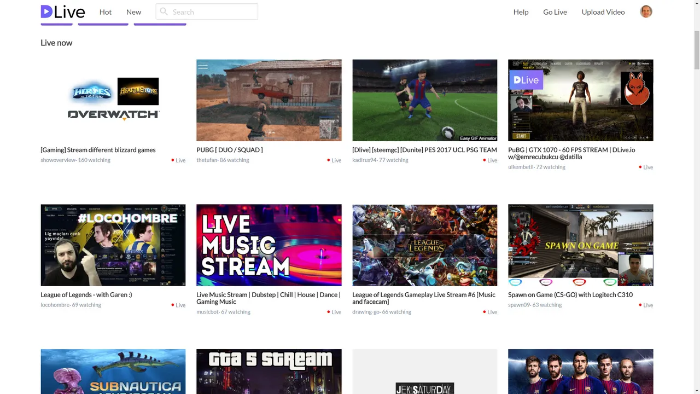
Task: Click the search magnifier icon
Action: 164,11
